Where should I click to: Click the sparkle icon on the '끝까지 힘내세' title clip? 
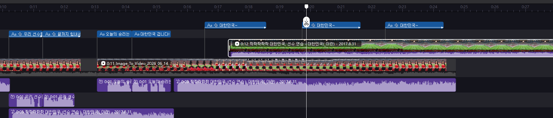point(54,34)
